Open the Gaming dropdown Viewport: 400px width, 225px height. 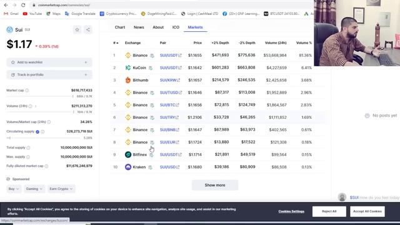coord(34,189)
